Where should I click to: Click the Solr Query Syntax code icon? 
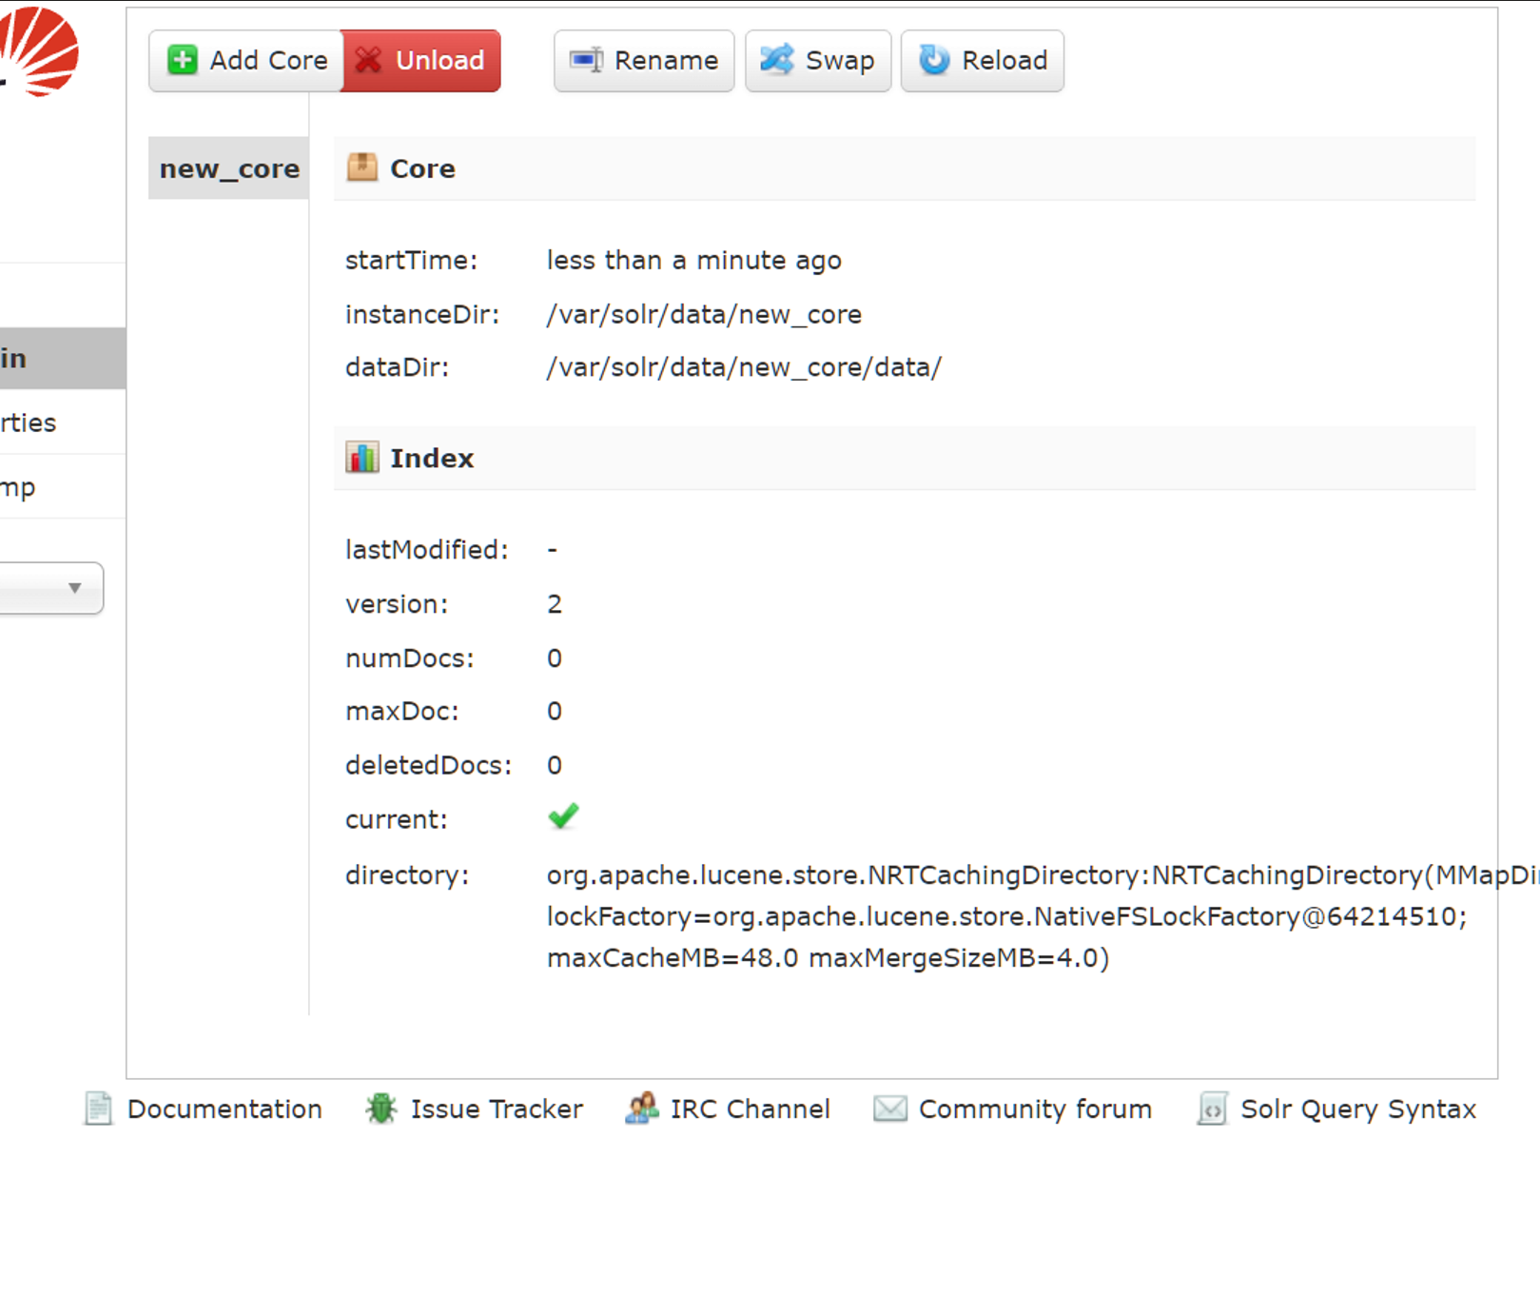pos(1212,1109)
